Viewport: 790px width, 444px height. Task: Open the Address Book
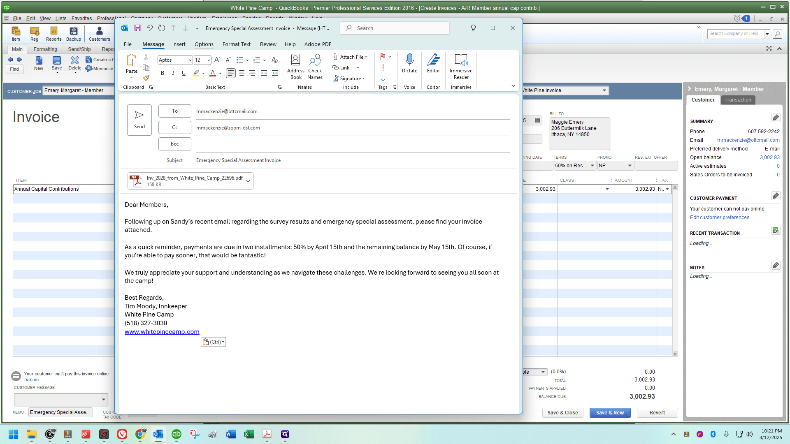[x=296, y=67]
